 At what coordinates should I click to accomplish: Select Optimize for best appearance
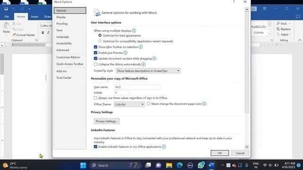click(x=100, y=35)
